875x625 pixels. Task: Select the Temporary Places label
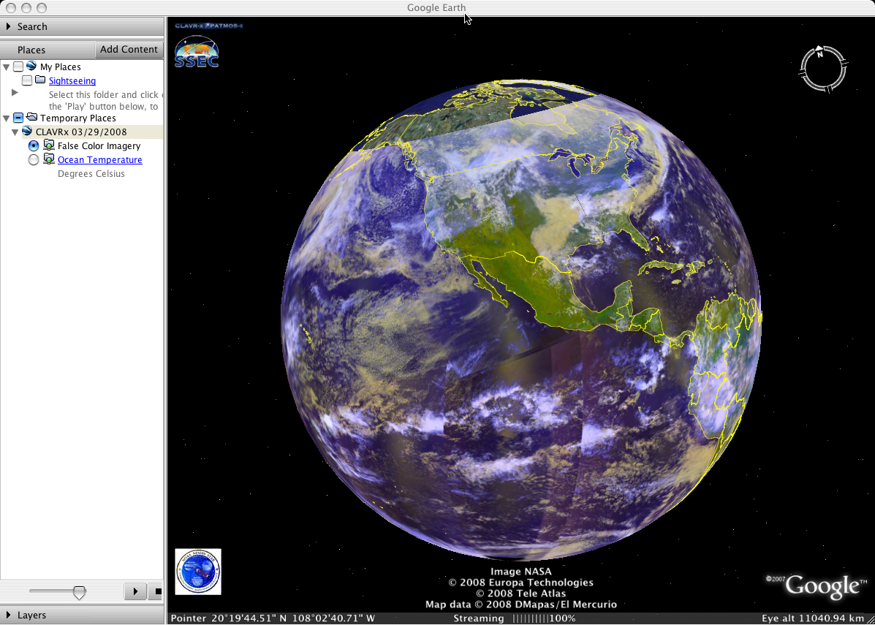point(78,118)
